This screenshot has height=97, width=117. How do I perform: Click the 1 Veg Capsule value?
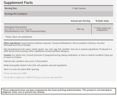point(79,8)
